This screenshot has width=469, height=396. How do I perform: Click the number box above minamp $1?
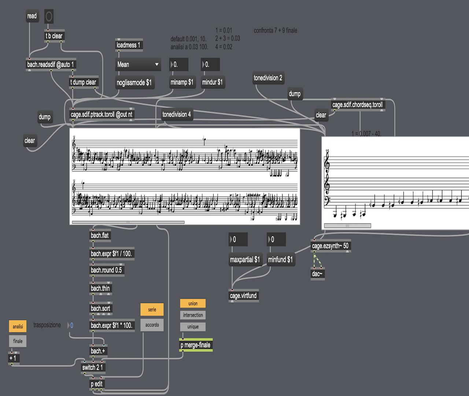point(179,65)
